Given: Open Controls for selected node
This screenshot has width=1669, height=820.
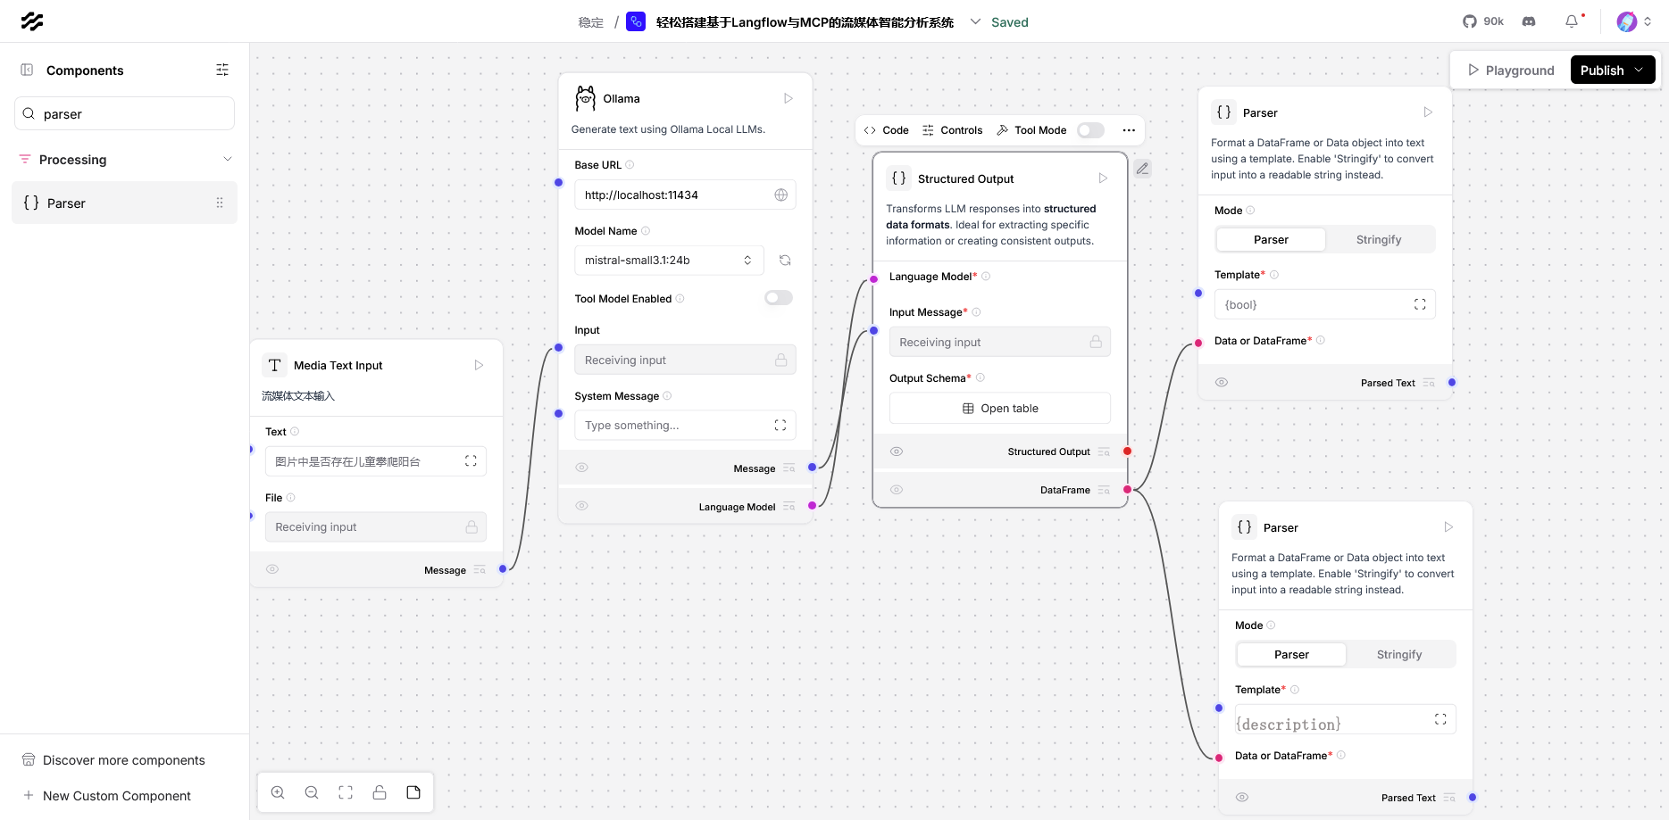Looking at the screenshot, I should [952, 130].
